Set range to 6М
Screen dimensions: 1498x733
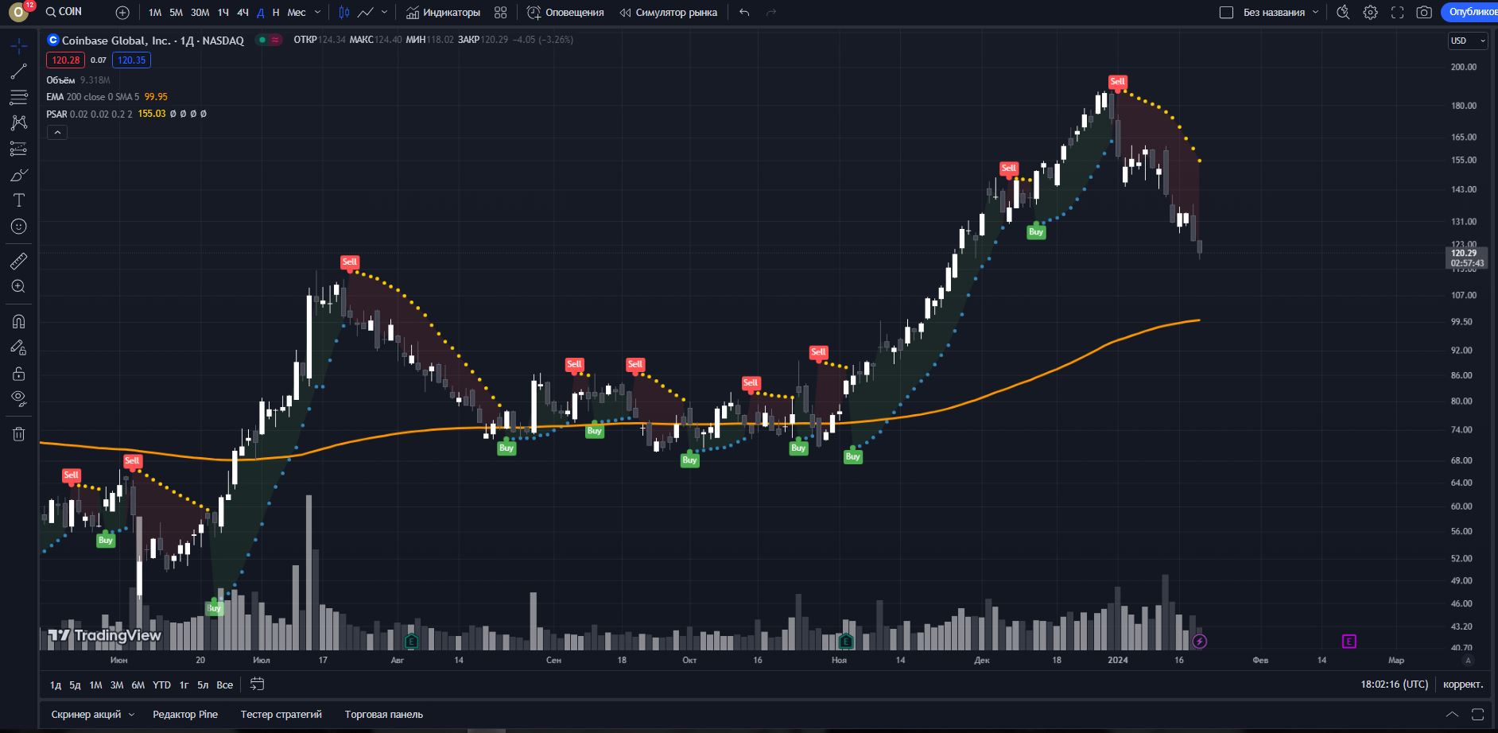click(x=138, y=685)
